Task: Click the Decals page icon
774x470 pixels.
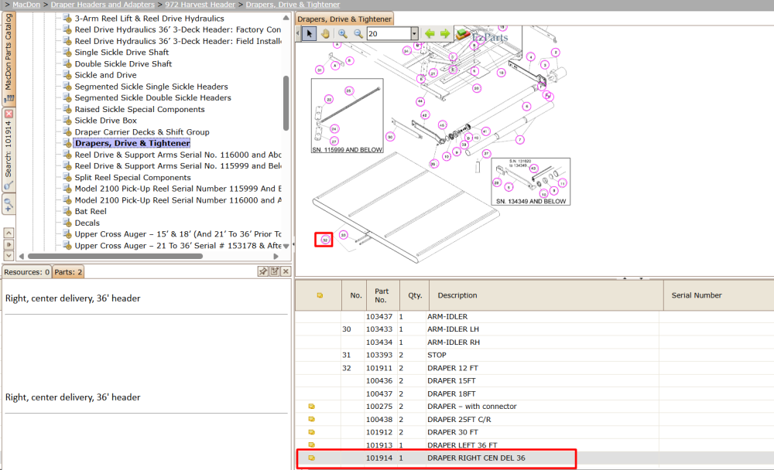Action: [x=67, y=223]
